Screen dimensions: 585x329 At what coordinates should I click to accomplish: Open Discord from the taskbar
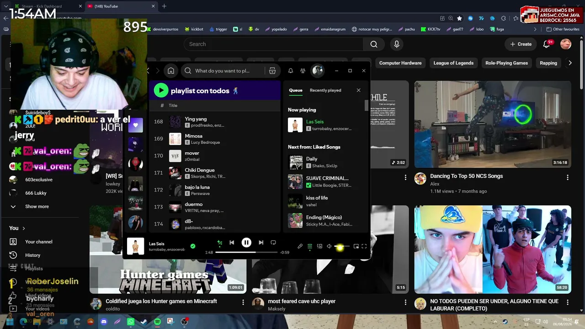point(104,322)
